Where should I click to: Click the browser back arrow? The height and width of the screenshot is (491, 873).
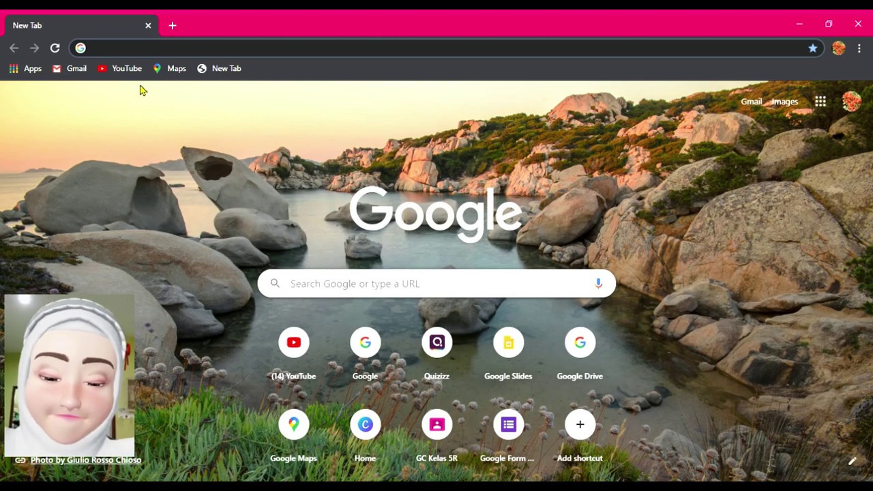(x=14, y=48)
